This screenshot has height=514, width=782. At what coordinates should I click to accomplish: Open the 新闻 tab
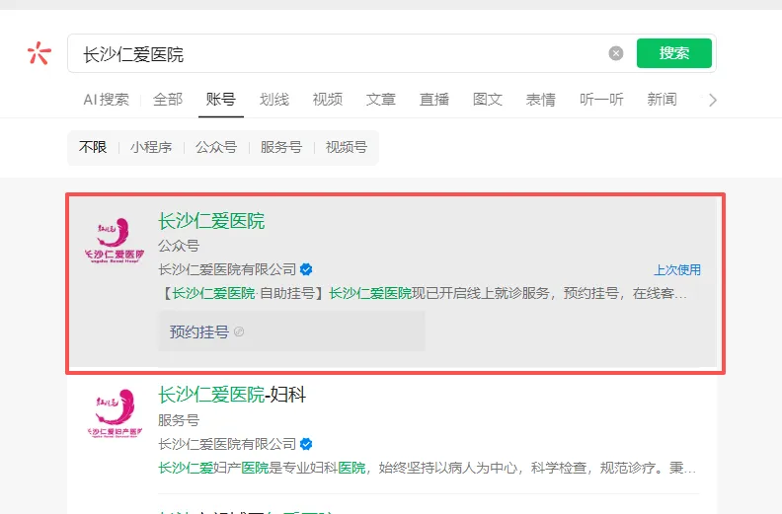662,100
